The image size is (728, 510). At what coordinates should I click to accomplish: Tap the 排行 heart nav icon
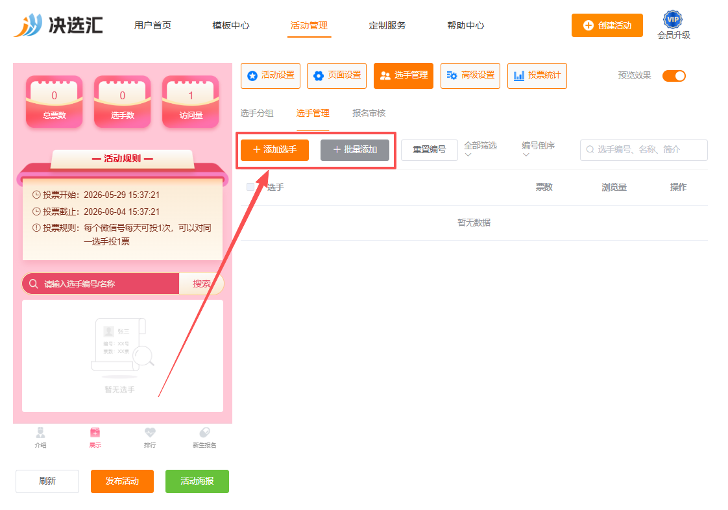point(150,433)
